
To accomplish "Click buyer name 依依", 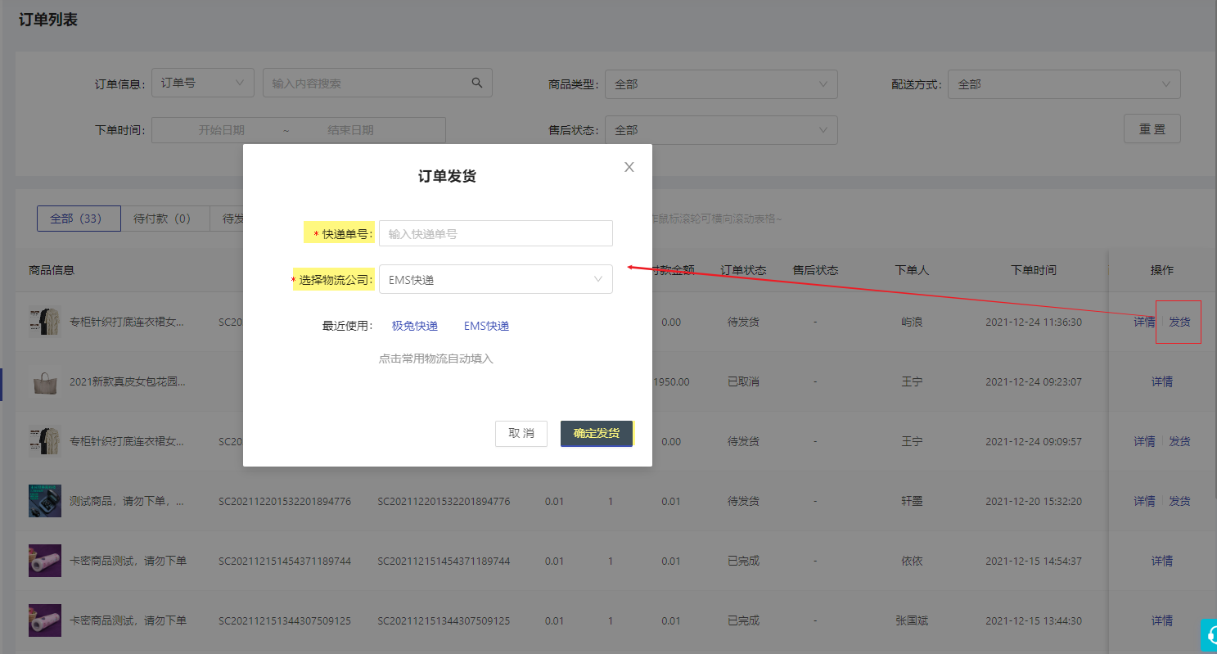I will coord(912,561).
